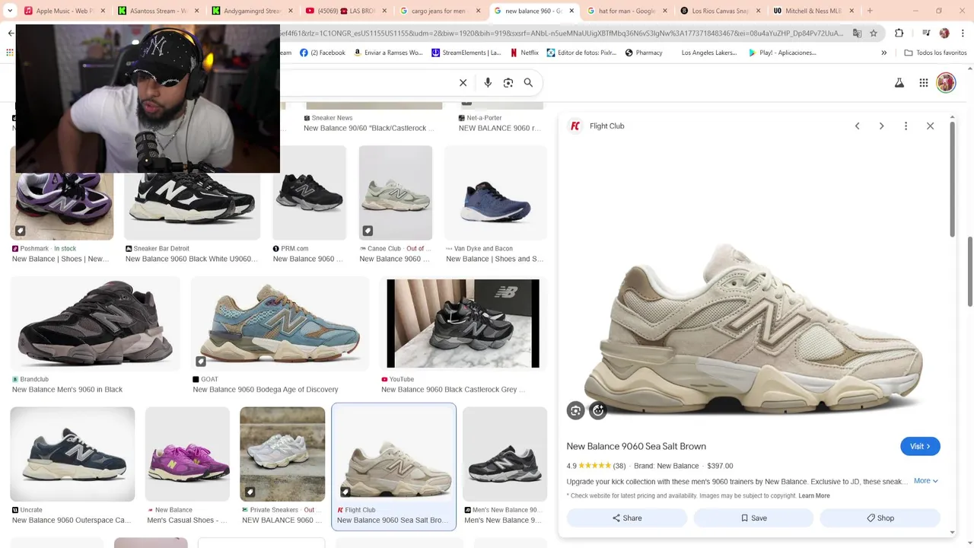Open PRM.com black 9060 image
Image resolution: width=974 pixels, height=548 pixels.
coord(309,193)
